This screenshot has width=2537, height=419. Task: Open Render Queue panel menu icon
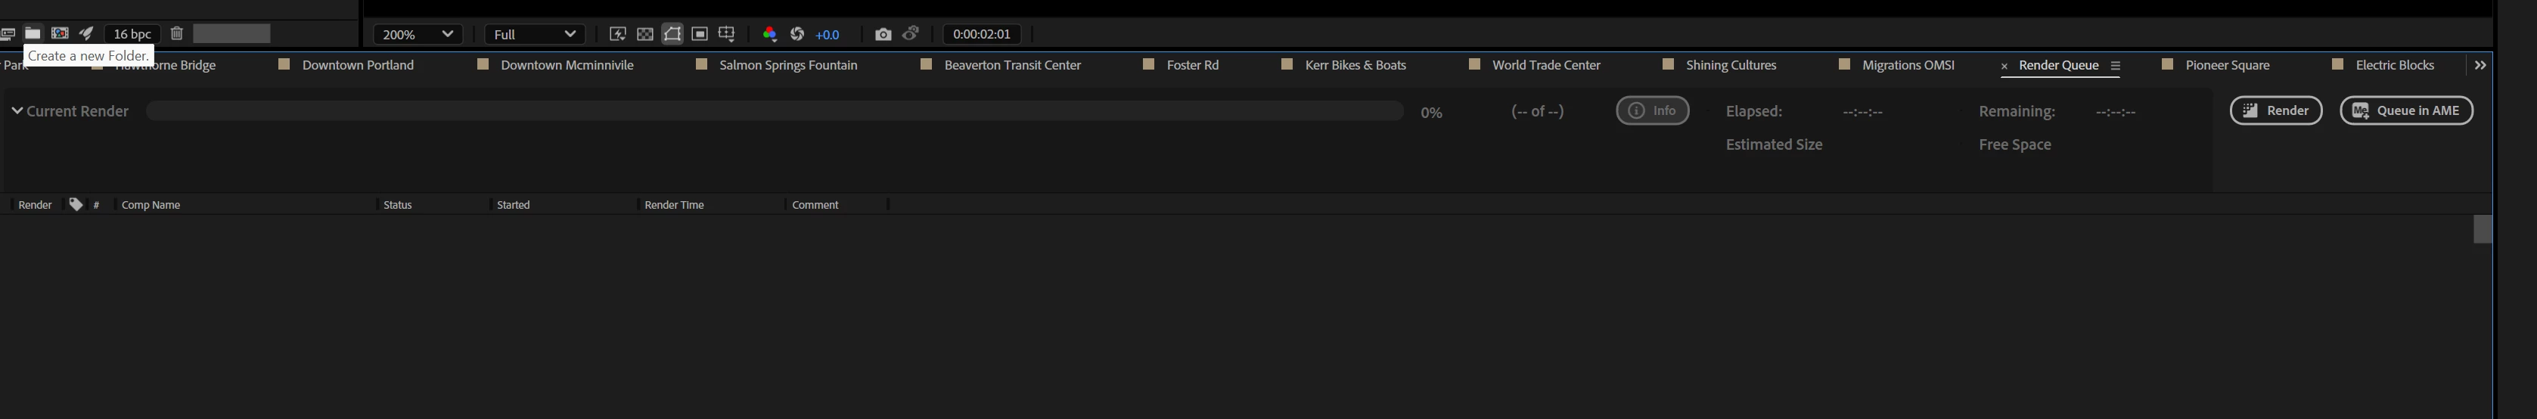2116,66
